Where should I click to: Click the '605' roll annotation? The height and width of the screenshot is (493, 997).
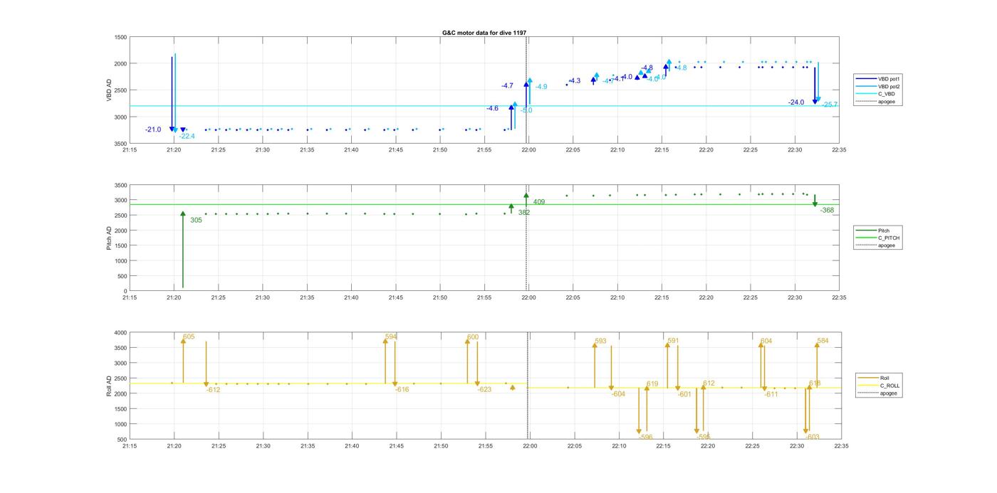click(x=189, y=336)
